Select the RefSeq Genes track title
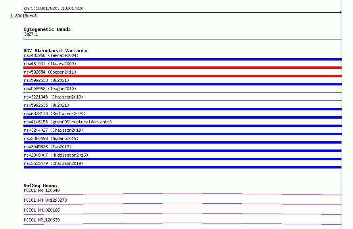This screenshot has width=353, height=229. [40, 185]
